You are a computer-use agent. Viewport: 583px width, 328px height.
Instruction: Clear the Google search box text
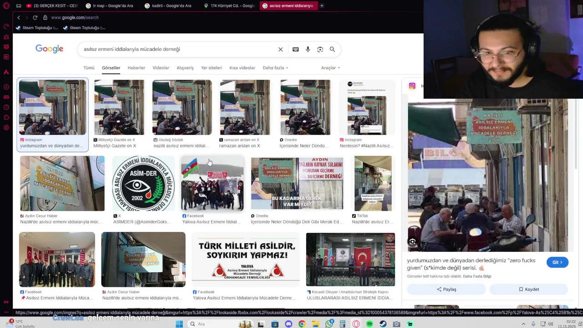point(281,49)
